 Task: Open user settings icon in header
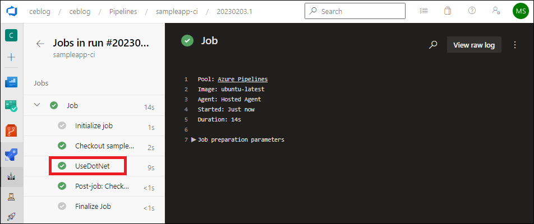coord(496,11)
